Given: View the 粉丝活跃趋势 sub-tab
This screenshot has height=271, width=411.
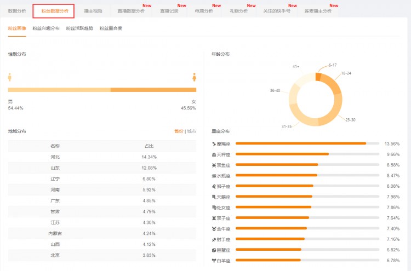Looking at the screenshot, I should click(79, 28).
